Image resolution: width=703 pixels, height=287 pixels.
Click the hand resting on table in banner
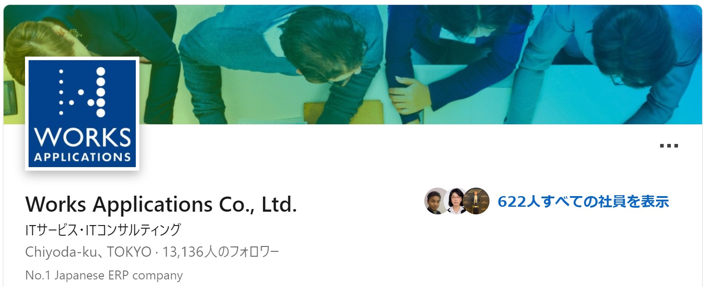(410, 94)
